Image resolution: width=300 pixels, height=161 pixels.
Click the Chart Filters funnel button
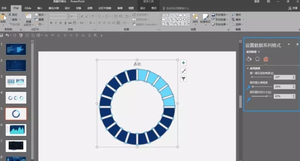[183, 79]
